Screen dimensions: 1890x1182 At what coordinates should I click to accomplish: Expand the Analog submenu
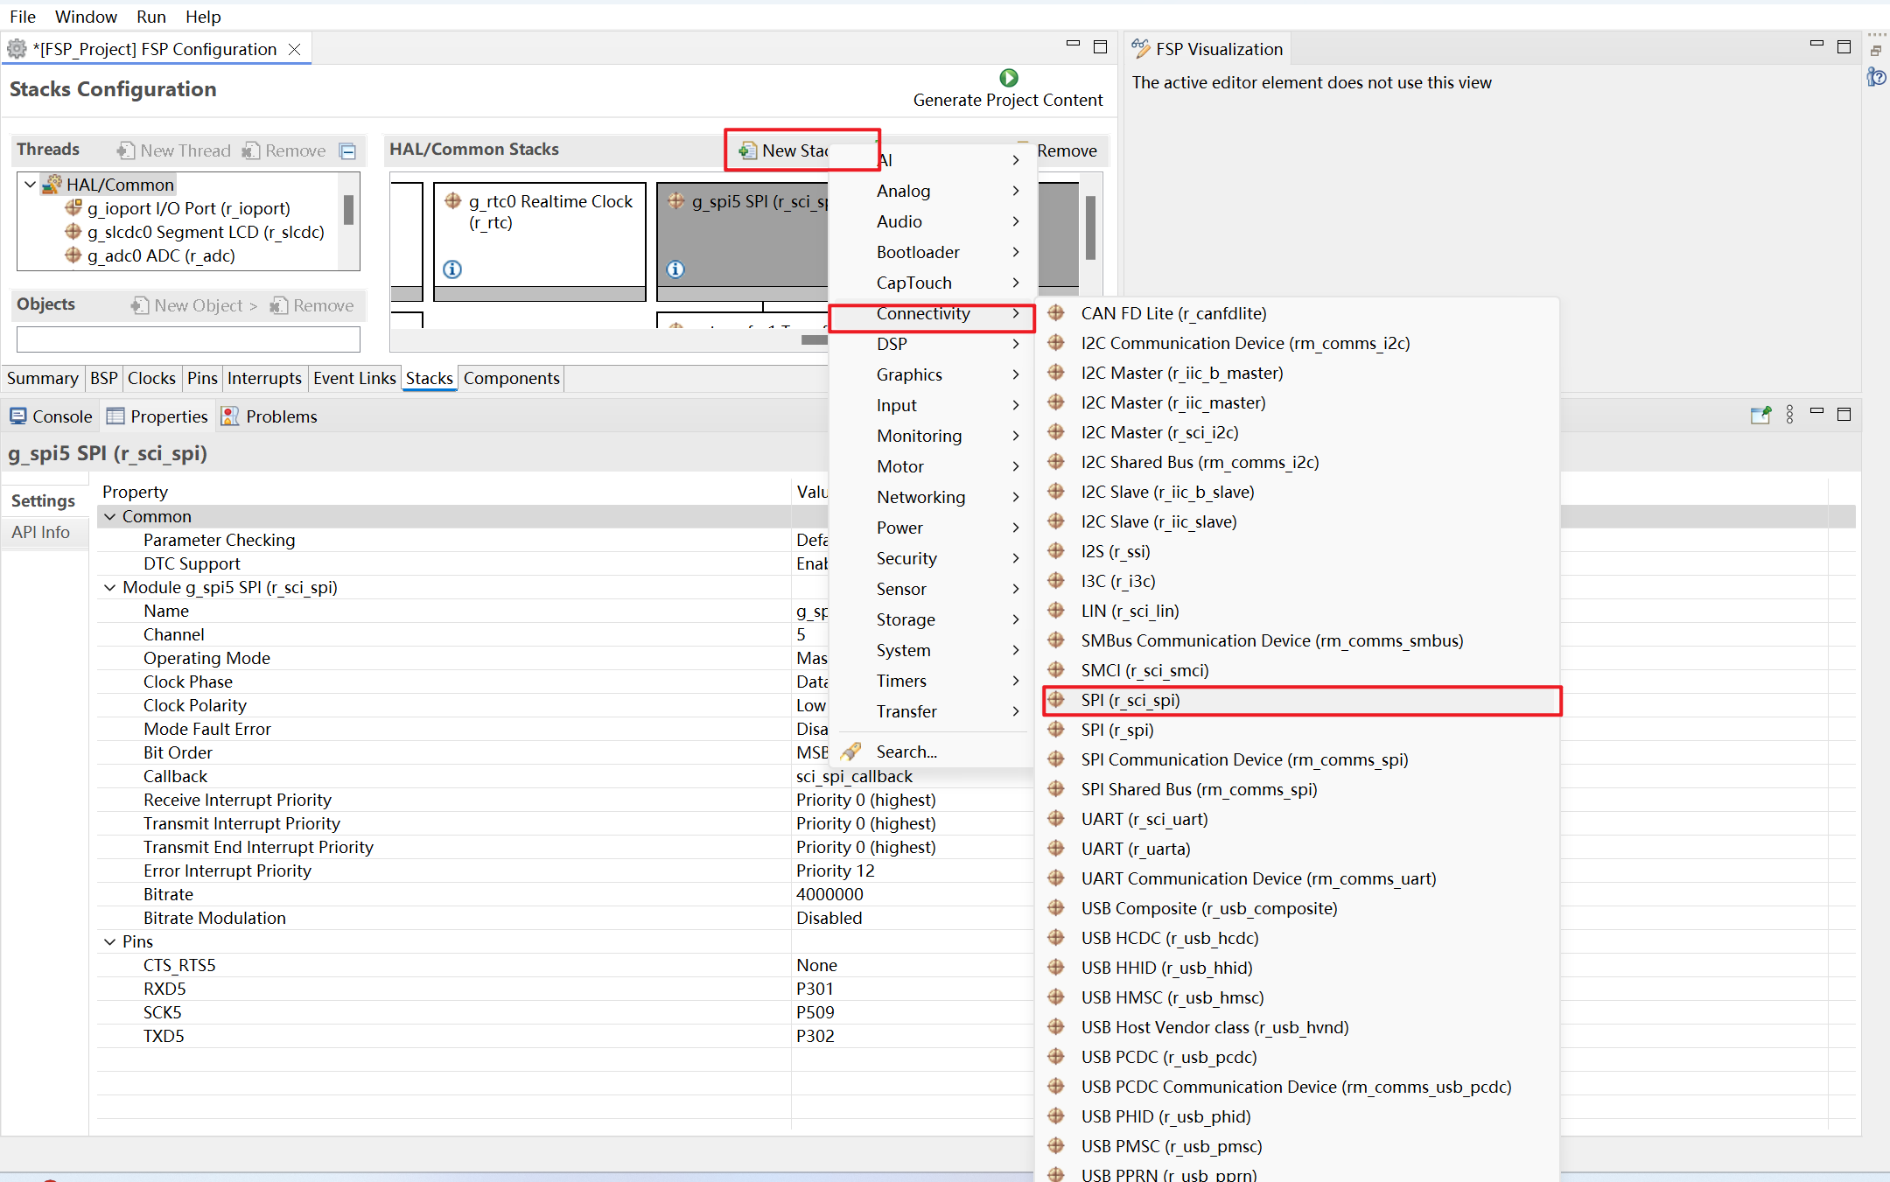click(x=933, y=191)
